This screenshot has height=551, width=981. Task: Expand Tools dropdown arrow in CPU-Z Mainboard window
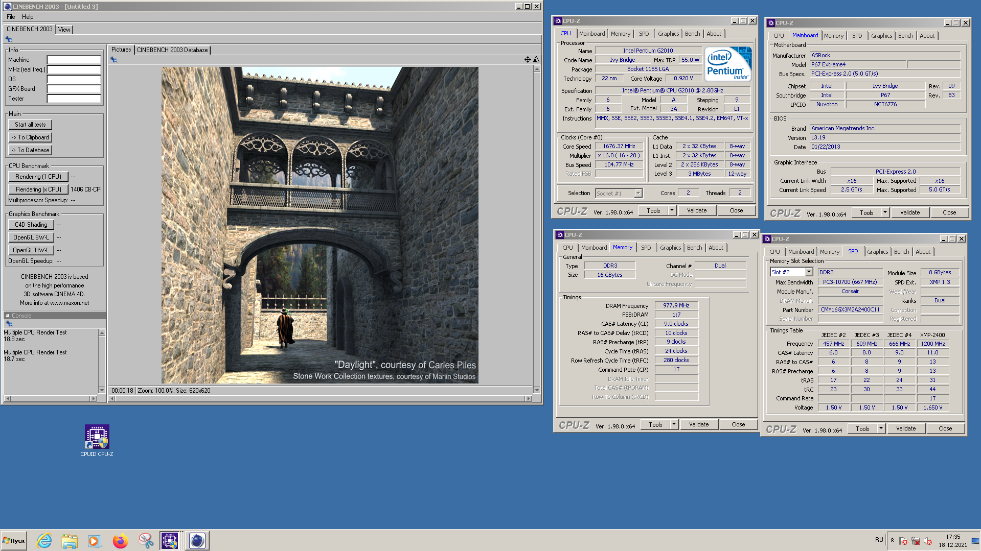point(885,212)
